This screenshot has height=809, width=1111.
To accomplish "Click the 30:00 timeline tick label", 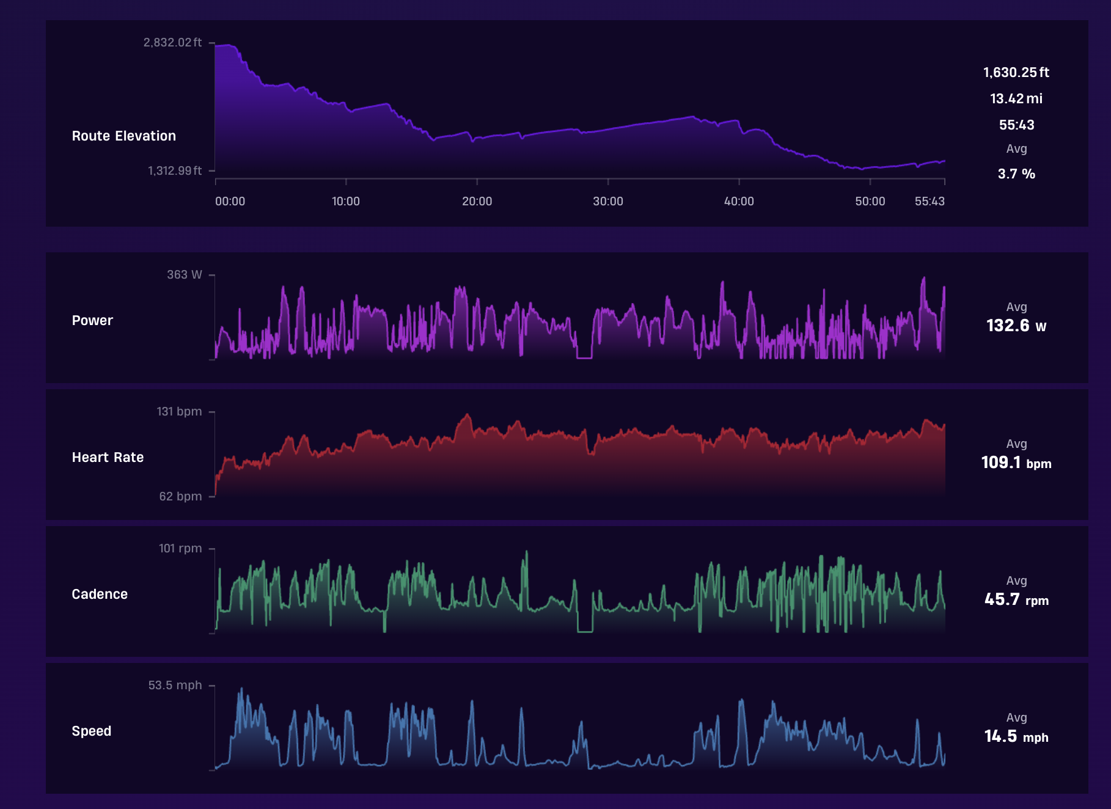I will pos(608,201).
